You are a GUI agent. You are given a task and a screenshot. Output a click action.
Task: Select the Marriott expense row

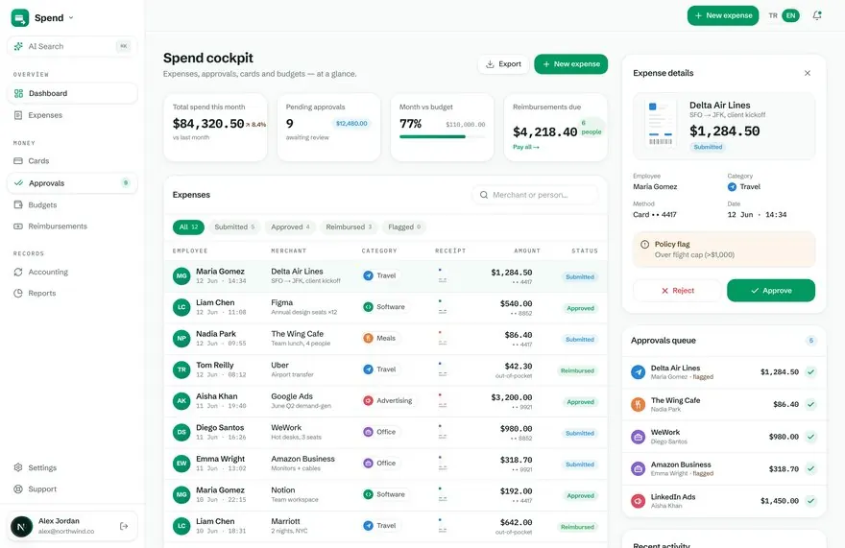[385, 526]
